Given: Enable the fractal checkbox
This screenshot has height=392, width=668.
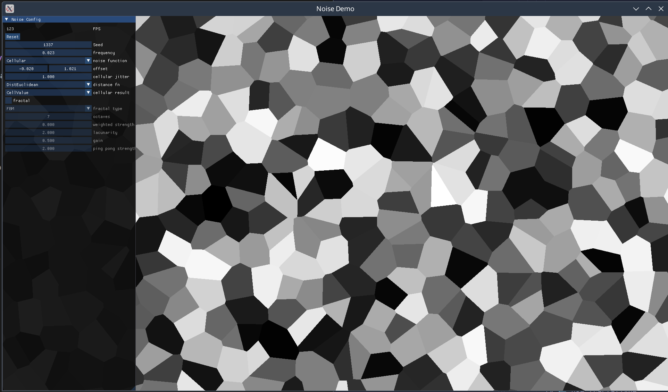Looking at the screenshot, I should pos(9,101).
